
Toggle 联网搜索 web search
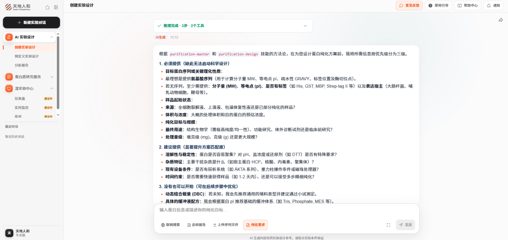pyautogui.click(x=171, y=225)
